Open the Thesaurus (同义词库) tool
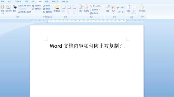The height and width of the screenshot is (97, 174). point(8,8)
